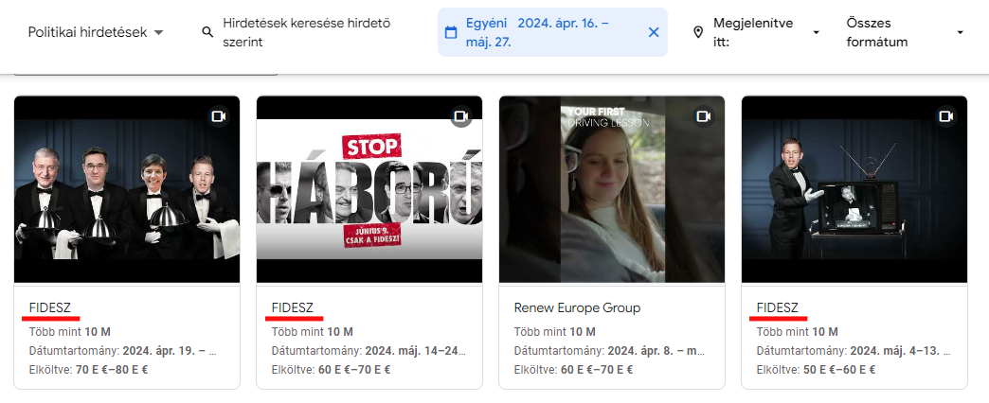Click the calendar icon in date filter
Viewport: 989px width, 403px height.
point(450,32)
